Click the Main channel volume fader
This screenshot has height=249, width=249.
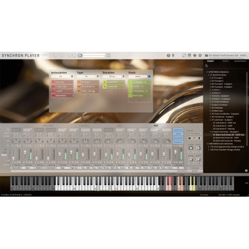click(x=25, y=152)
